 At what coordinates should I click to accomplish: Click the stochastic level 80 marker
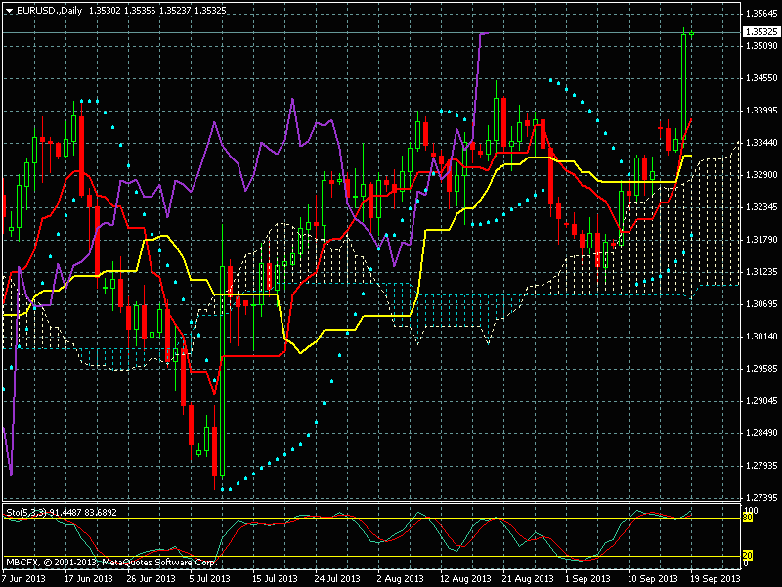coord(748,518)
